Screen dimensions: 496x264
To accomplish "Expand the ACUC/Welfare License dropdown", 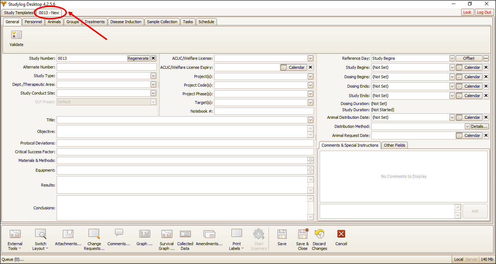I will [310, 58].
